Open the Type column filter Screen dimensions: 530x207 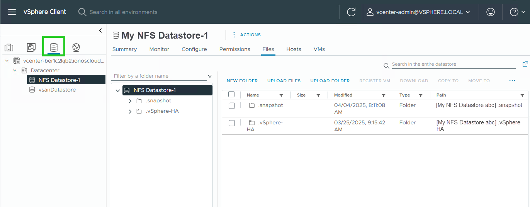point(421,95)
